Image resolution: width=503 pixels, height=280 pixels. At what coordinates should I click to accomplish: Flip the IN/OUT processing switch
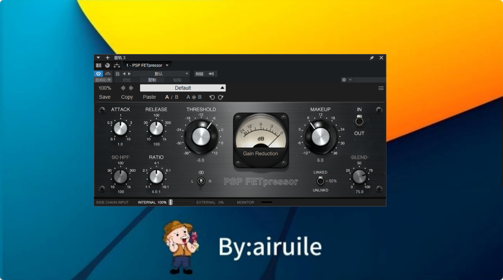click(x=359, y=121)
